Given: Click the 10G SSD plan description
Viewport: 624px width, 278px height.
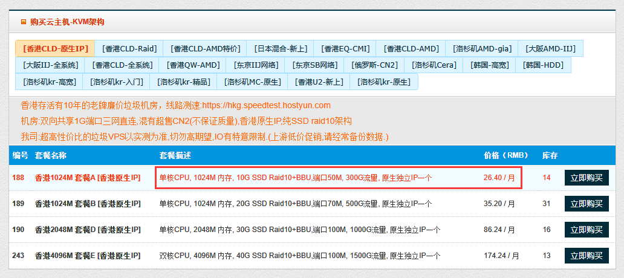Looking at the screenshot, I should [x=296, y=178].
